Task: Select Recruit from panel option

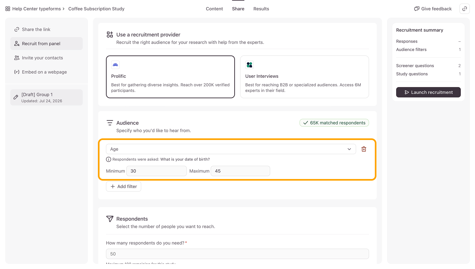Action: (x=47, y=44)
